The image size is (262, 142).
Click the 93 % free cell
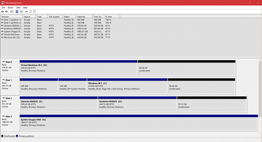(x=108, y=29)
